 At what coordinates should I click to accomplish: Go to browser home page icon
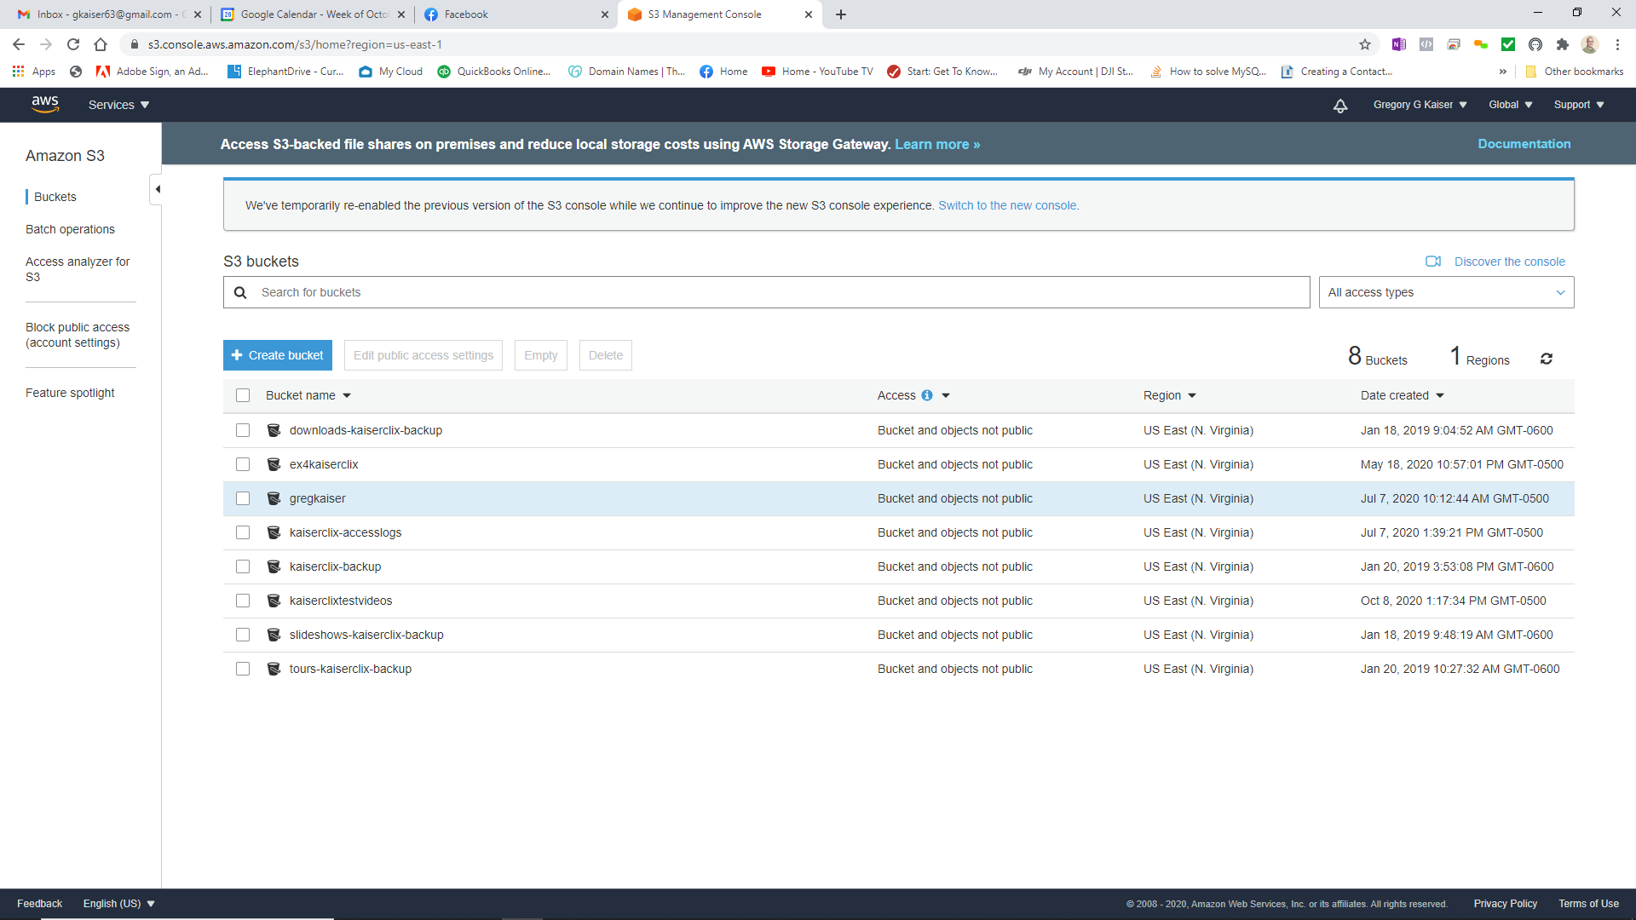tap(101, 44)
